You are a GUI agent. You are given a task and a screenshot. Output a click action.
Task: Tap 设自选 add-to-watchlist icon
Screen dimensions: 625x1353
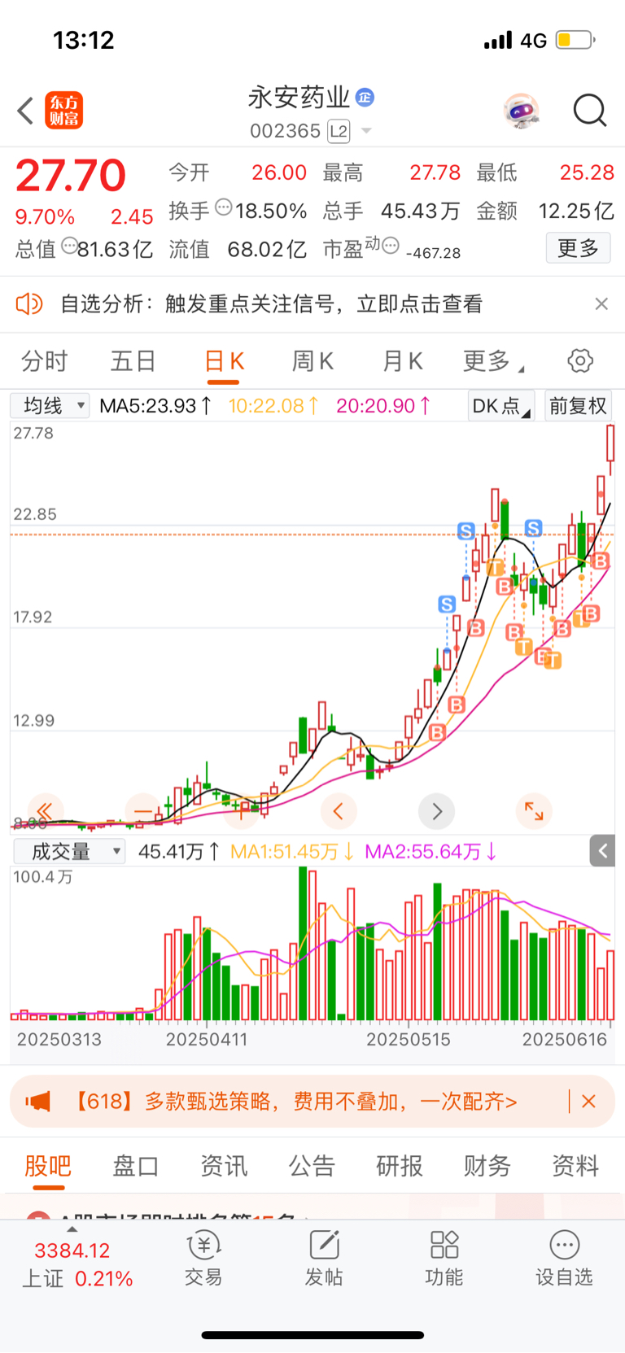pos(564,1258)
